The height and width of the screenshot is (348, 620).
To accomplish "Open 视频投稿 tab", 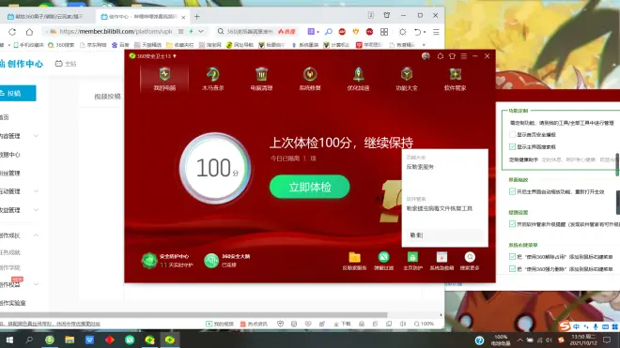I will coord(107,97).
